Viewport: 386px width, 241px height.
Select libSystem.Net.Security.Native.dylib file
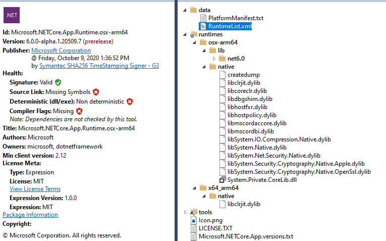pyautogui.click(x=274, y=156)
